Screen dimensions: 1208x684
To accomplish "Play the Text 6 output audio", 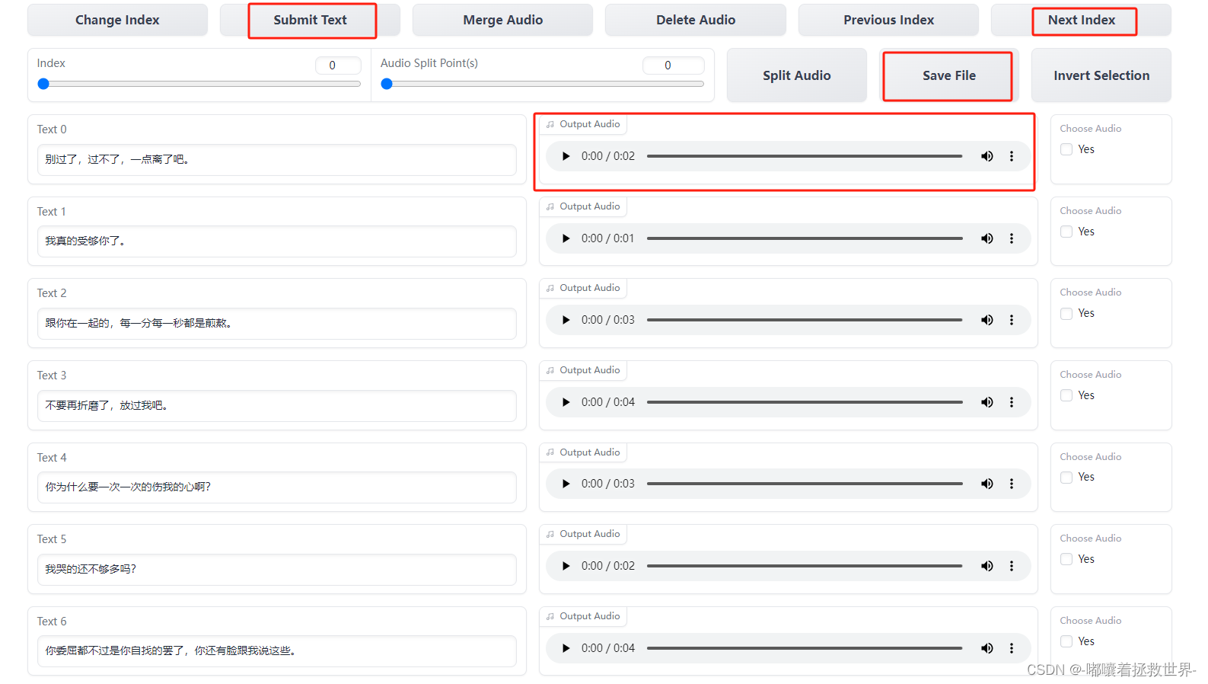I will [x=566, y=648].
